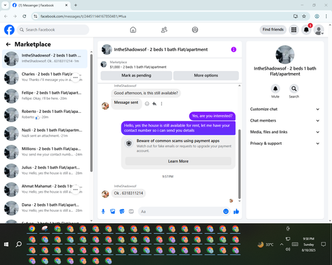Open the Roberto conversation
The height and width of the screenshot is (265, 332).
pos(44,115)
